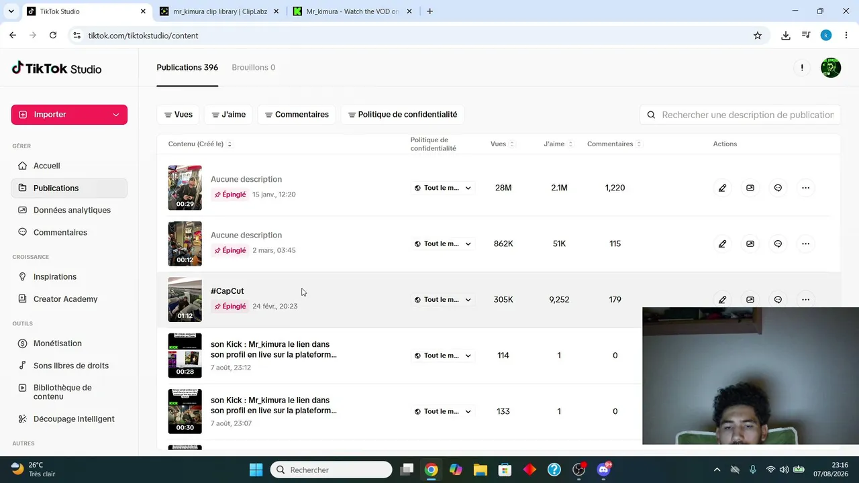The width and height of the screenshot is (859, 483).
Task: Open Bibliothèque de contenu in the sidebar
Action: (69, 392)
